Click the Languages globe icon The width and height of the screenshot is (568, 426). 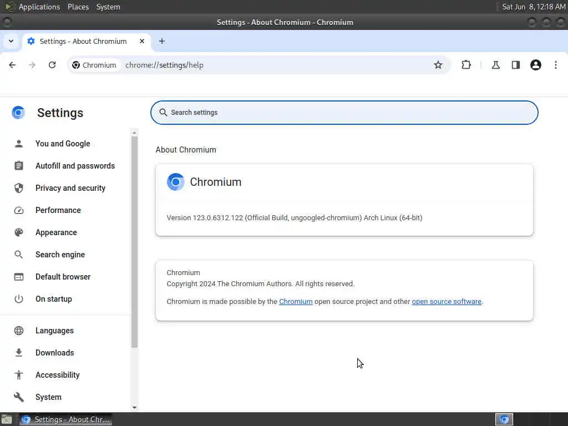(19, 331)
